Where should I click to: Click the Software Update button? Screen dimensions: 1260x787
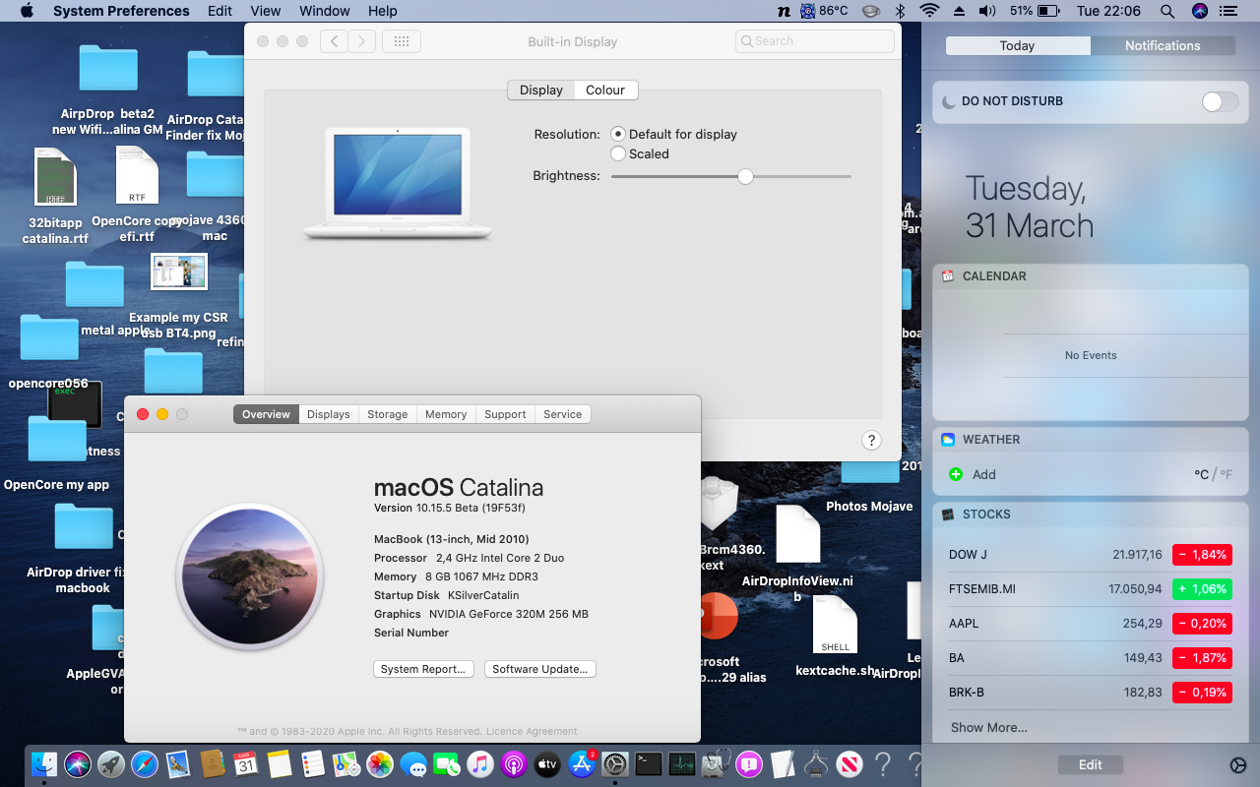(x=540, y=669)
